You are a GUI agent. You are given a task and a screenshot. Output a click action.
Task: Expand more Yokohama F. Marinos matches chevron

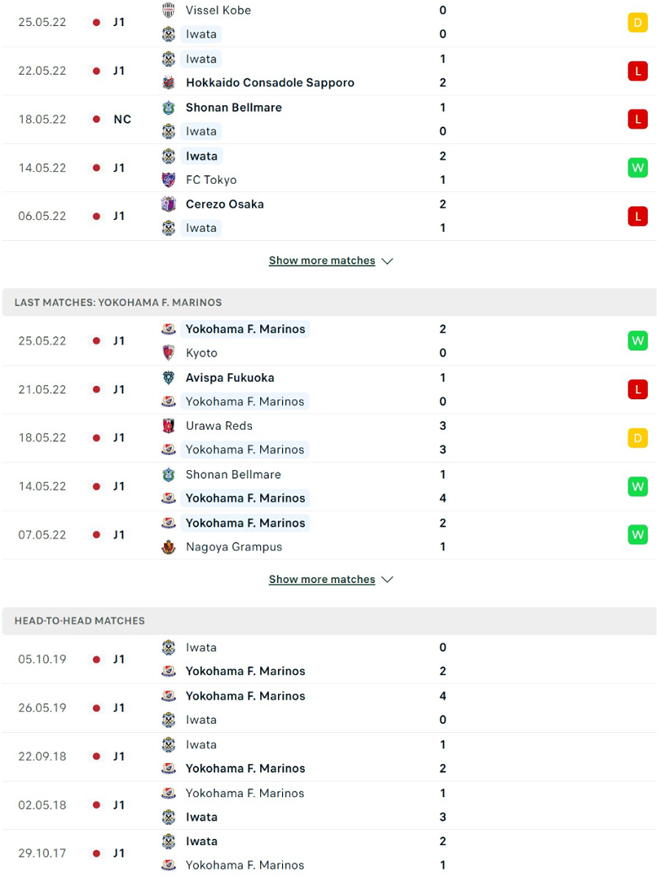pyautogui.click(x=387, y=580)
